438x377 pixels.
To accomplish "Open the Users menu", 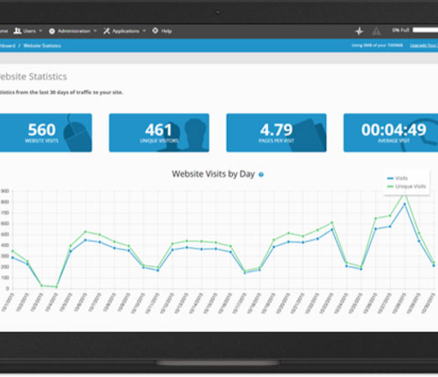I will click(28, 31).
